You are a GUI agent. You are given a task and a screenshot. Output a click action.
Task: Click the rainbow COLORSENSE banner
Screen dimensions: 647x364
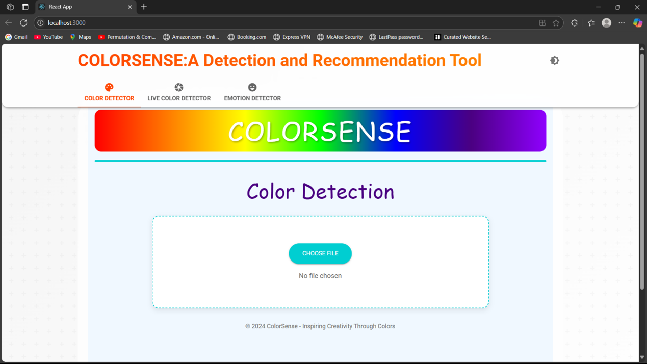click(320, 131)
